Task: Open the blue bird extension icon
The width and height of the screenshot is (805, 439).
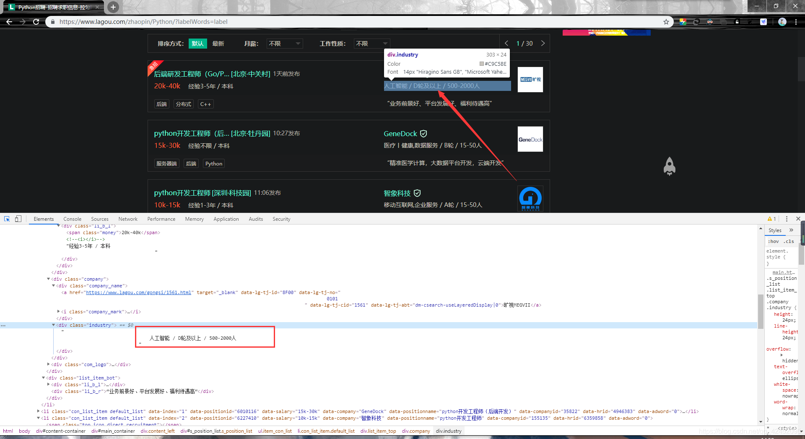Action: 763,22
